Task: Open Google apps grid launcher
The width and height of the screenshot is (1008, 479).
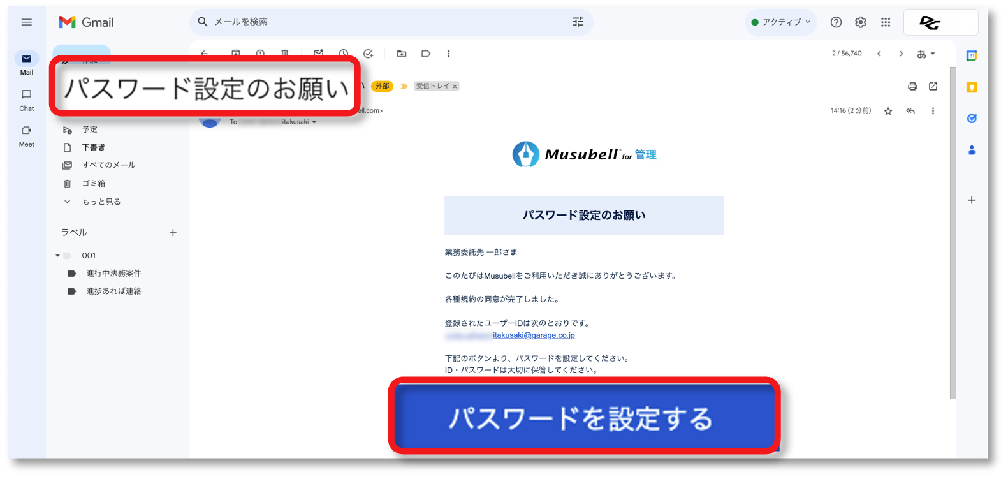Action: pos(886,22)
